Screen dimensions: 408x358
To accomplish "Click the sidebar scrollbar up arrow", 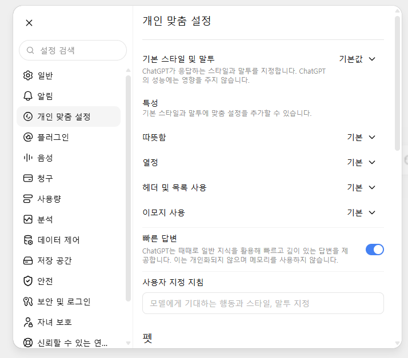I will click(128, 70).
